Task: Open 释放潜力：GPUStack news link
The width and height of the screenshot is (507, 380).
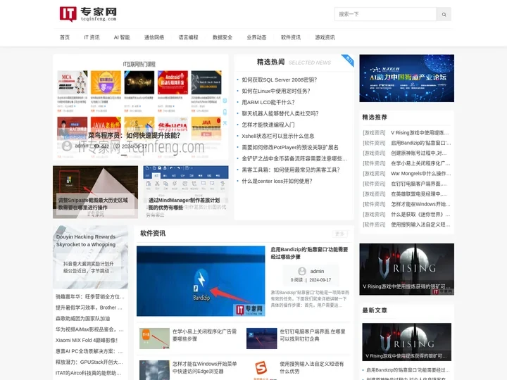Action: 89,362
